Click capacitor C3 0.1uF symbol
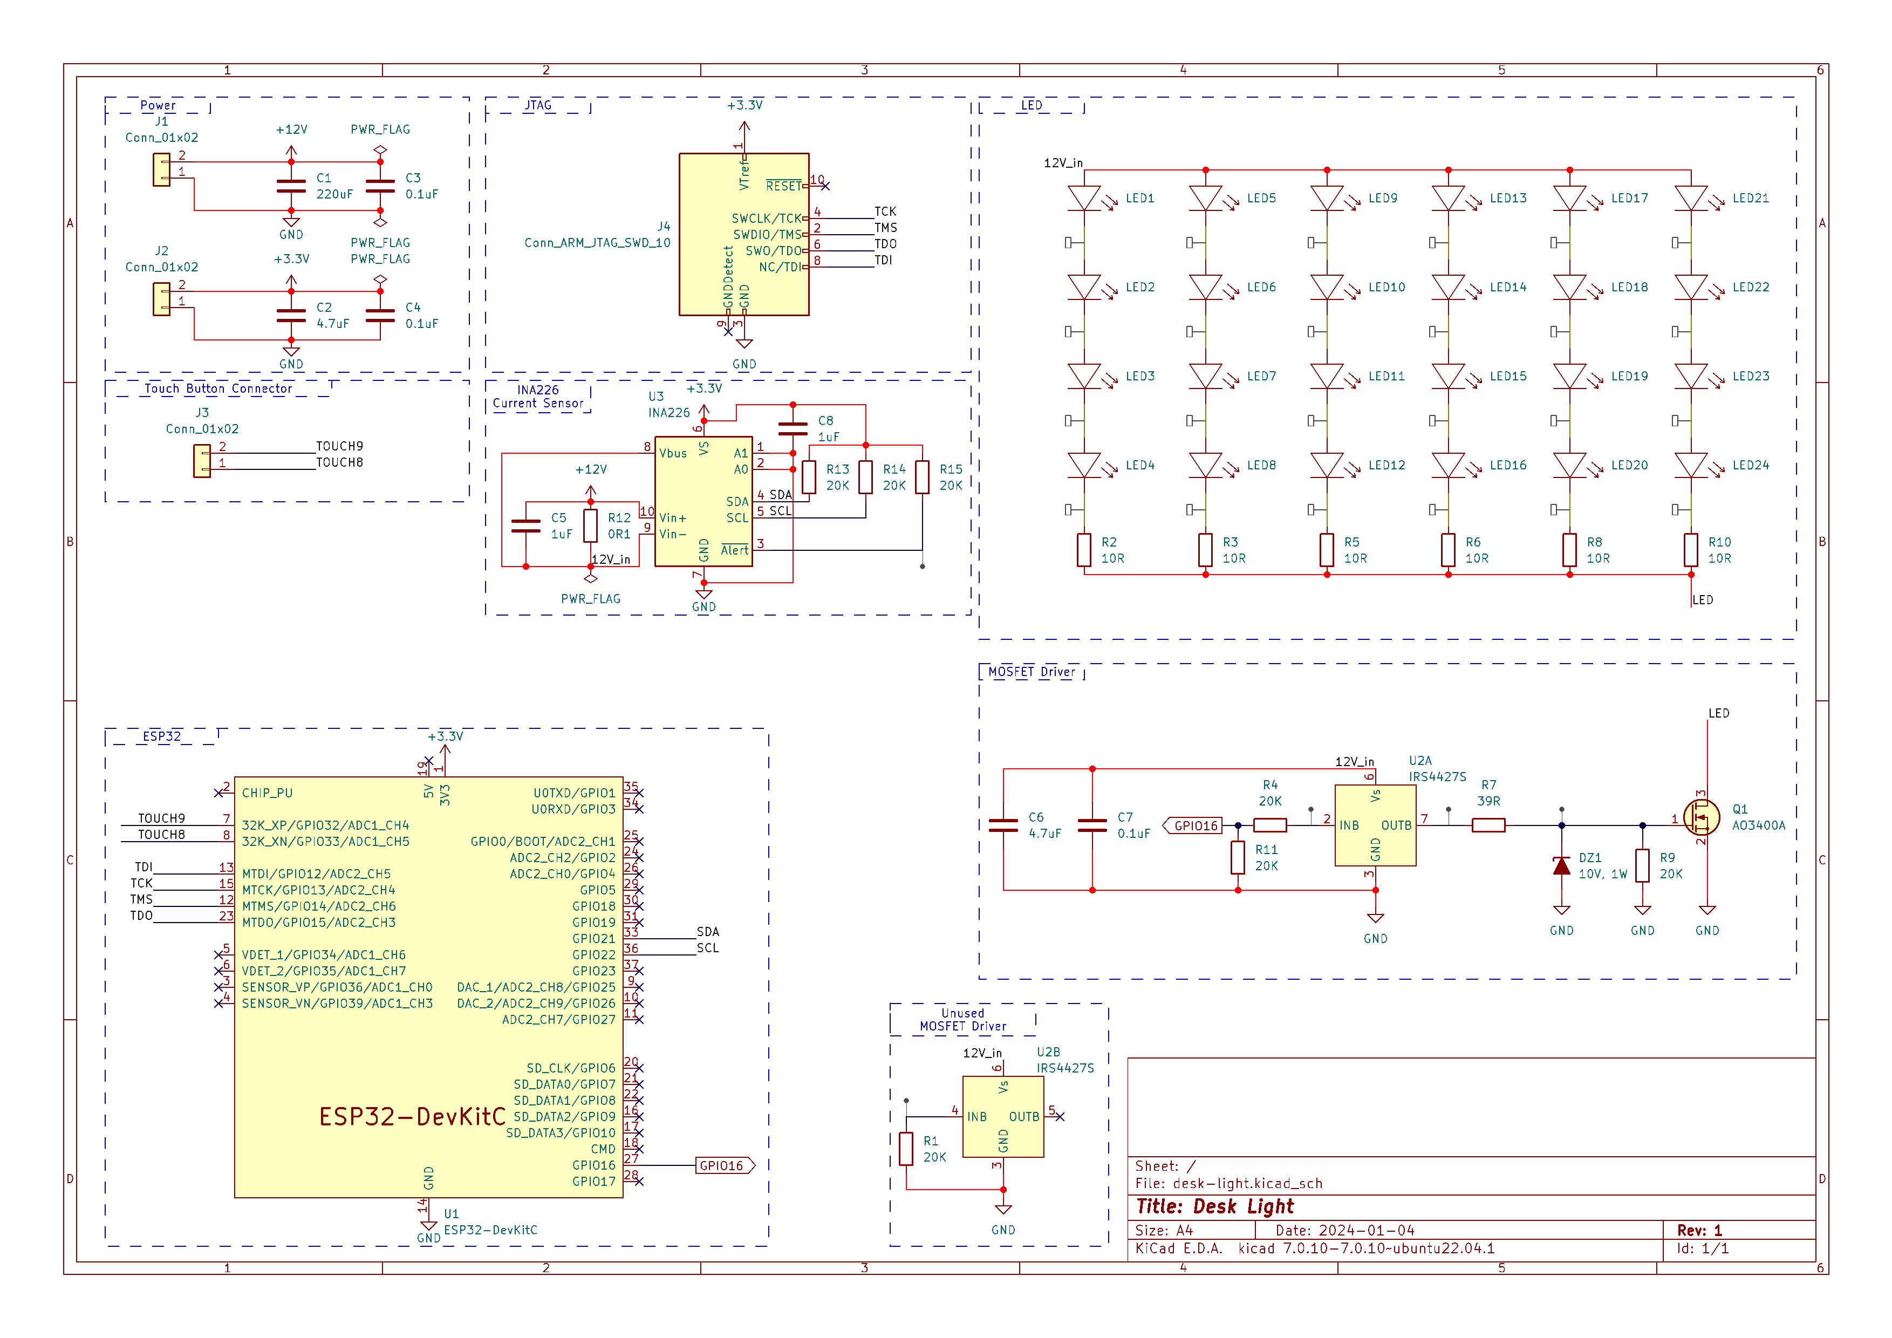The image size is (1892, 1338). (380, 186)
